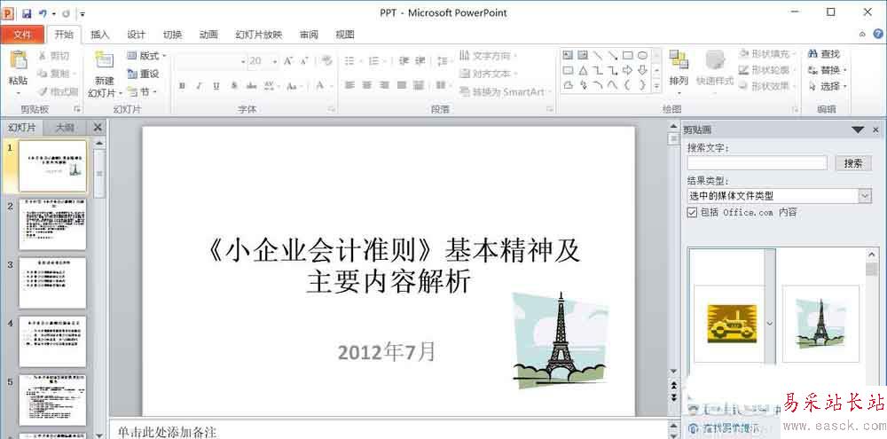
Task: Center text in paragraph group
Action: tap(367, 85)
